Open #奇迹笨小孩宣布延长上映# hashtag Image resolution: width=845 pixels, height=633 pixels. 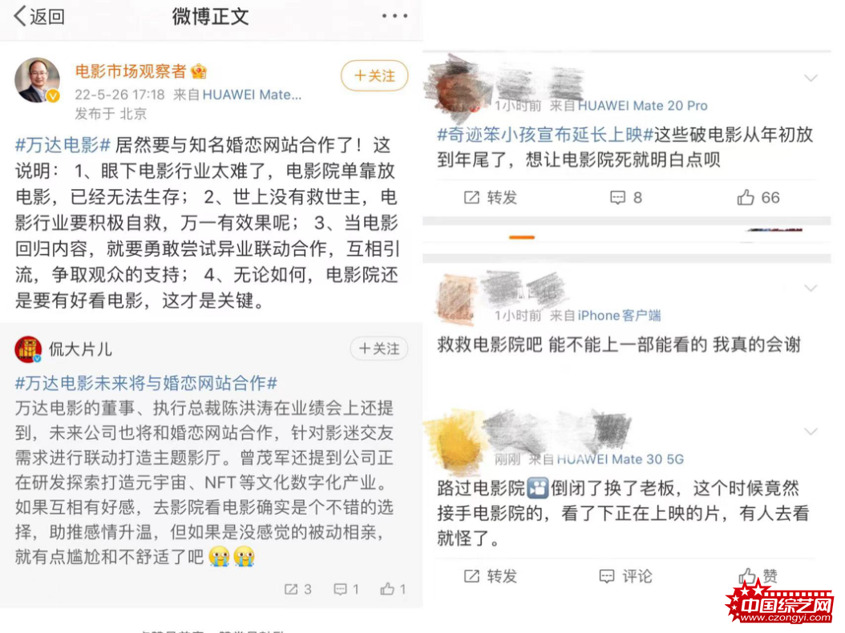click(x=545, y=135)
